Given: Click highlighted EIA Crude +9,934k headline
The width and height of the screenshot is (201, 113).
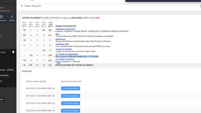Looking at the screenshot, I should click(x=77, y=56).
